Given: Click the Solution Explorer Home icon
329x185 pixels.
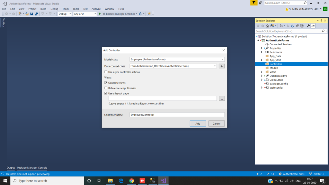Looking at the screenshot, I should [267, 26].
